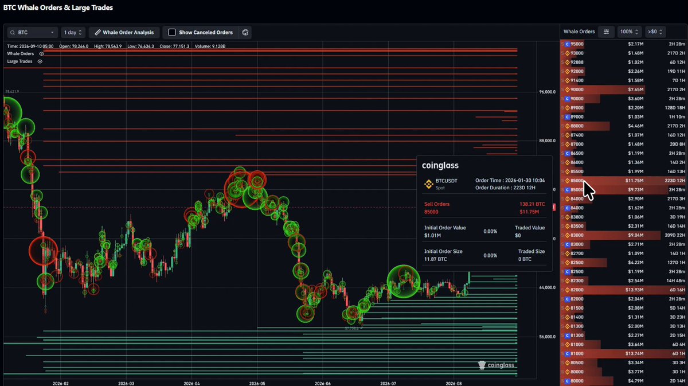Select the Binance icon beside 87000
The height and width of the screenshot is (386, 688).
coord(568,144)
